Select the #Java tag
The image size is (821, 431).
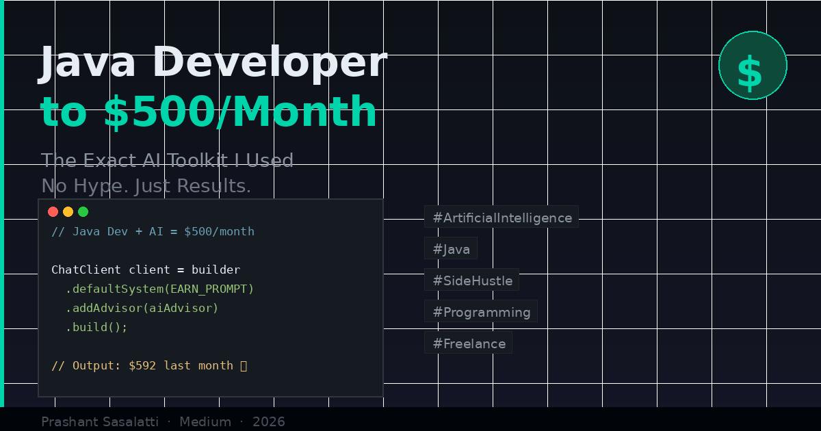451,249
